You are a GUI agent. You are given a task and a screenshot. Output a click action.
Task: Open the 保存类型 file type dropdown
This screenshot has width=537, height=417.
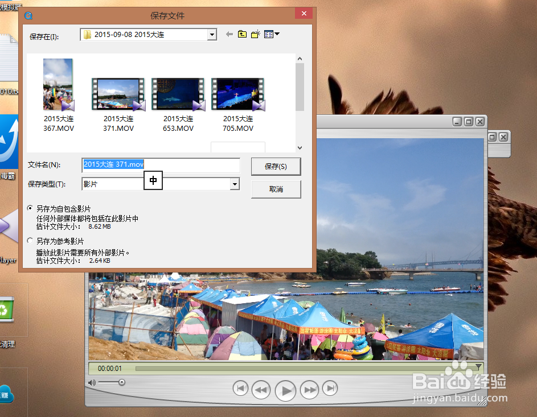click(x=234, y=184)
